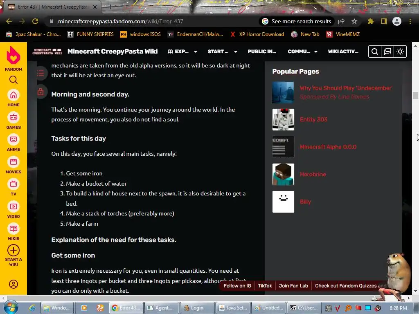Image resolution: width=419 pixels, height=314 pixels.
Task: Switch to the Login taskbar window
Action: click(x=197, y=308)
